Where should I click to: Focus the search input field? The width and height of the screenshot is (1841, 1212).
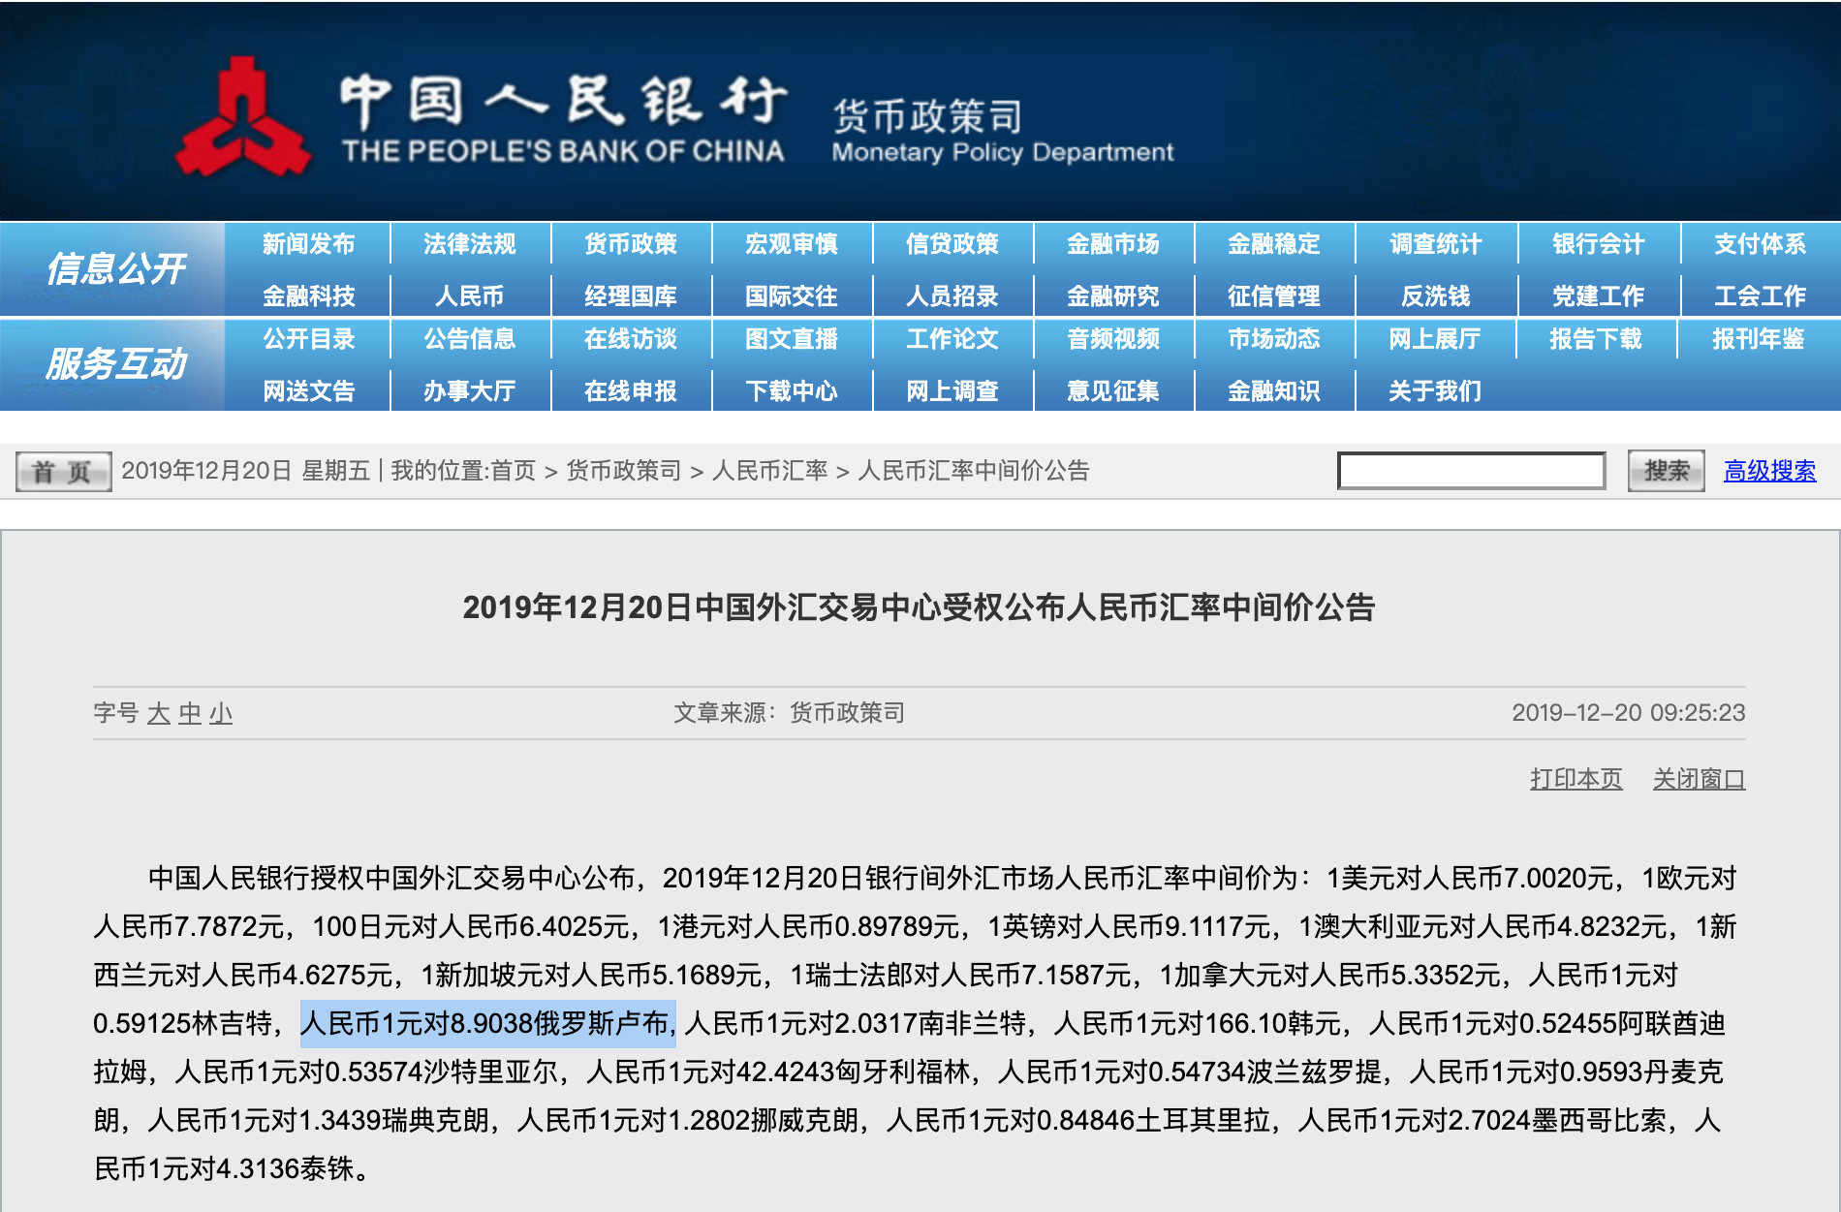coord(1471,471)
